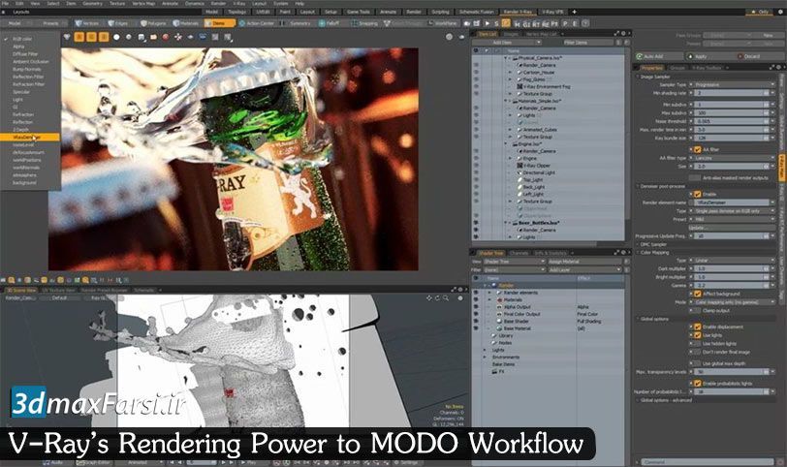
Task: Toggle Enable probabilistic lights checkbox
Action: point(697,384)
